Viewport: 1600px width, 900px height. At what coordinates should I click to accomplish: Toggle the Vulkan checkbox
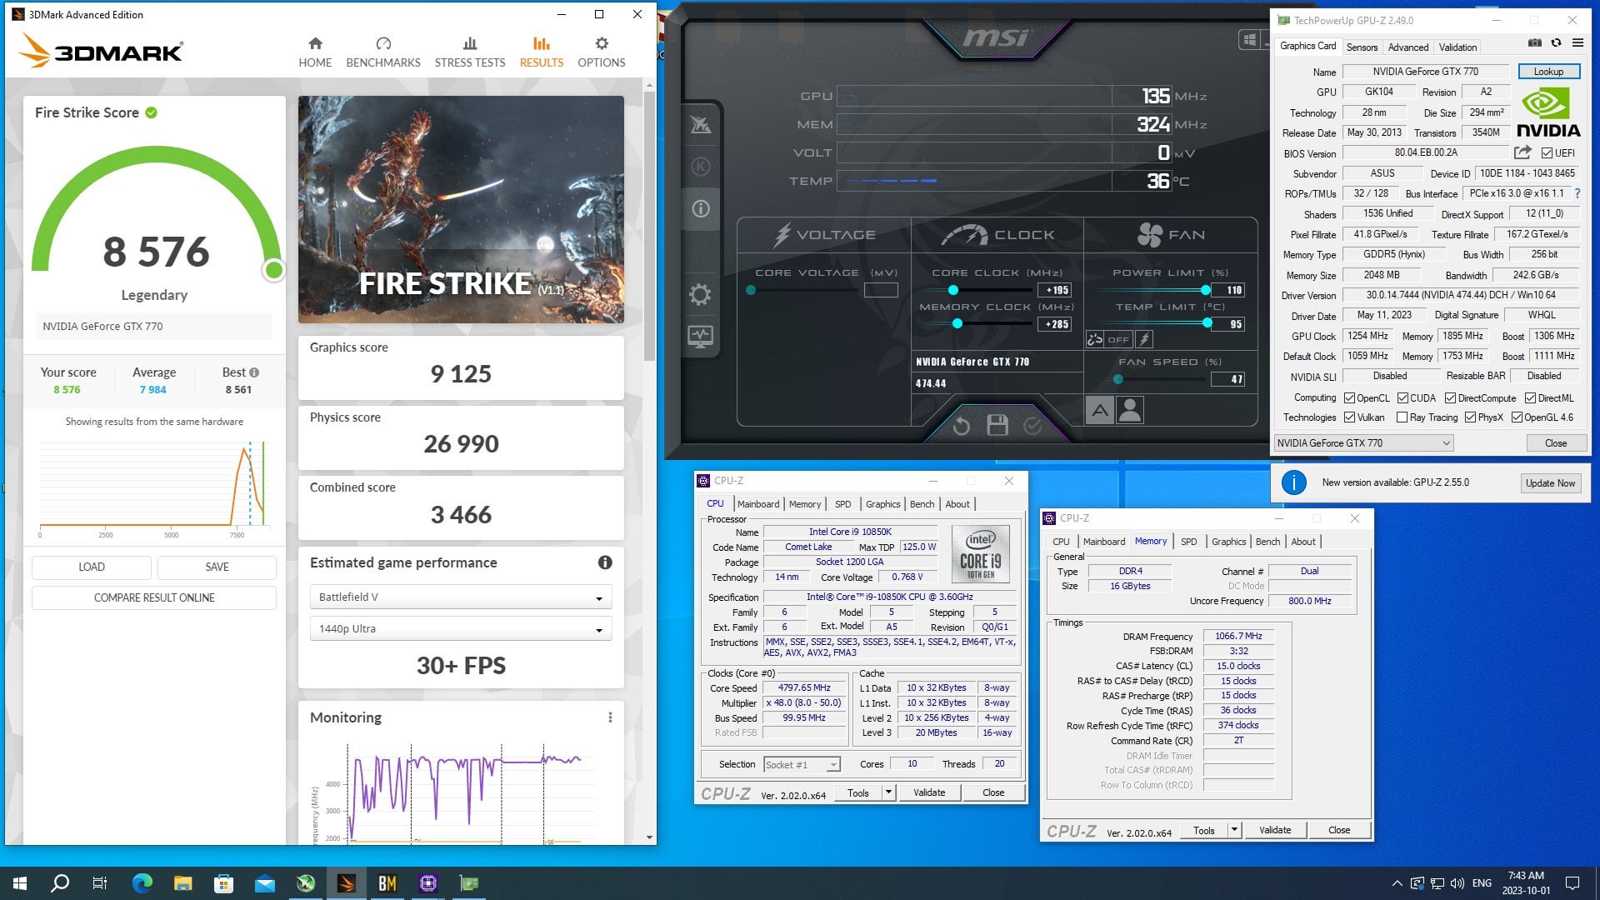[x=1349, y=417]
